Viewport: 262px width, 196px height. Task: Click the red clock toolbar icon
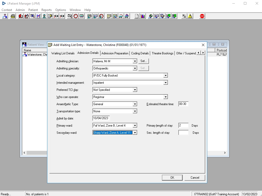tap(76, 16)
